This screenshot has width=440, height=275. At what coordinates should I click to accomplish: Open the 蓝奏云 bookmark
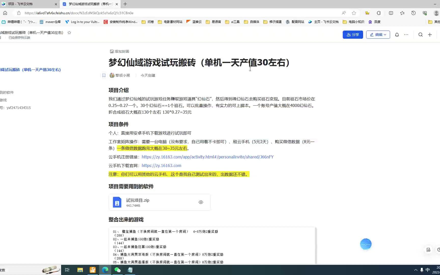(194, 22)
